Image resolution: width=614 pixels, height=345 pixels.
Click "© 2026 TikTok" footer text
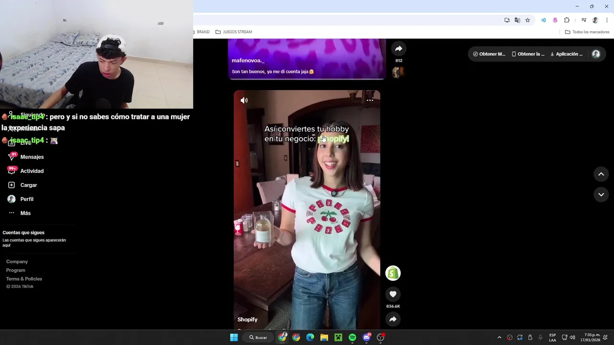pyautogui.click(x=20, y=287)
